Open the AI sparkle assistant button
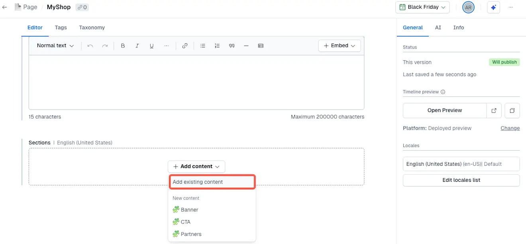The image size is (526, 244). tap(493, 7)
